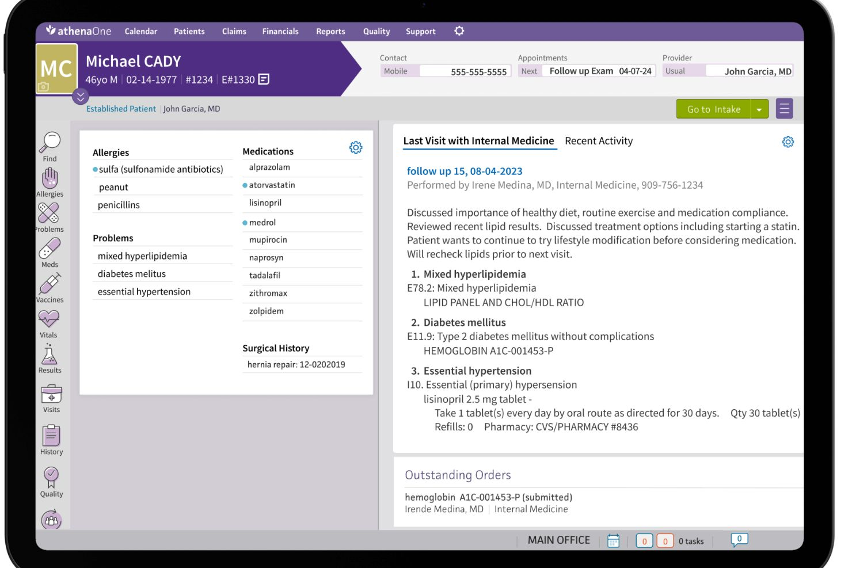
Task: Open the people group icon below Quality
Action: 51,519
